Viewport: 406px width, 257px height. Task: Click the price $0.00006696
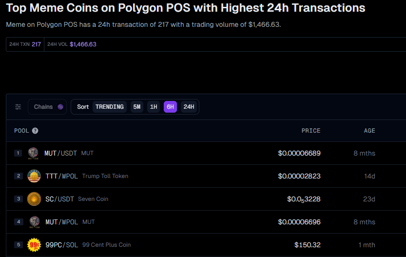click(299, 222)
